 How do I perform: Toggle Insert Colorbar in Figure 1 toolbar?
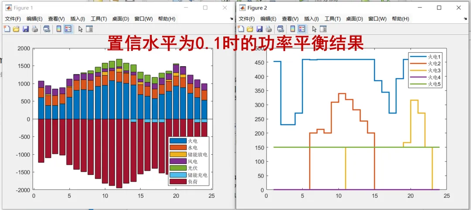click(59, 29)
